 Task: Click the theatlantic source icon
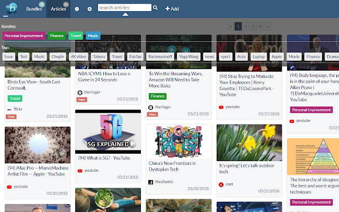(x=151, y=182)
